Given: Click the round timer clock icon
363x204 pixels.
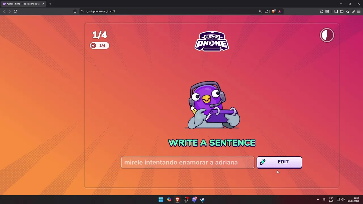Looking at the screenshot, I should point(327,35).
